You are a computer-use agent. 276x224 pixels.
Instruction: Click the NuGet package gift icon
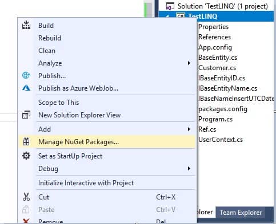(x=26, y=142)
